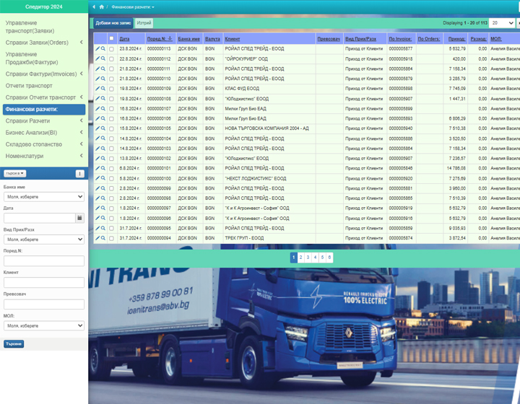Open the Търси в dropdown button
The width and height of the screenshot is (520, 404).
14,174
